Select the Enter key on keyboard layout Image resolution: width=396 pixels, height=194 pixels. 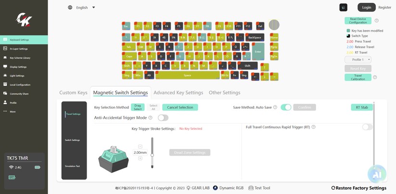(x=258, y=51)
